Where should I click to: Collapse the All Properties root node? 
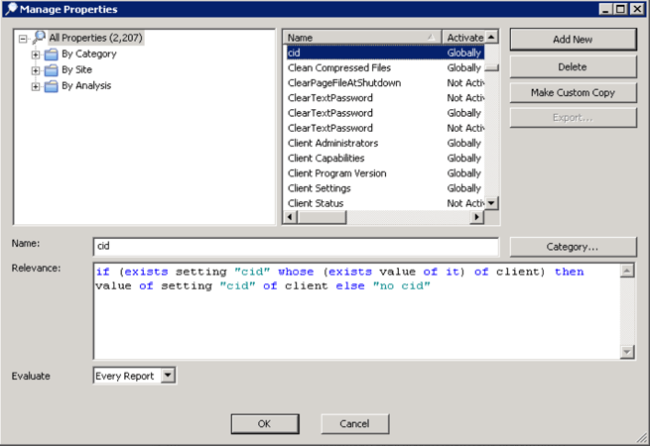pyautogui.click(x=22, y=39)
